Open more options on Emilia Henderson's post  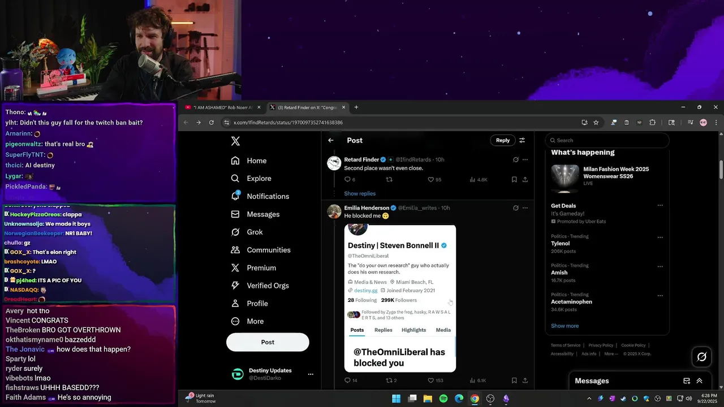point(525,208)
